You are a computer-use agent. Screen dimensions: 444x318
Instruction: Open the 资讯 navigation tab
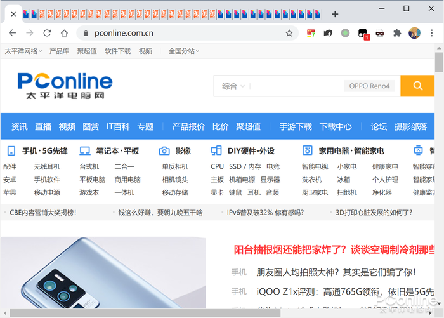19,126
